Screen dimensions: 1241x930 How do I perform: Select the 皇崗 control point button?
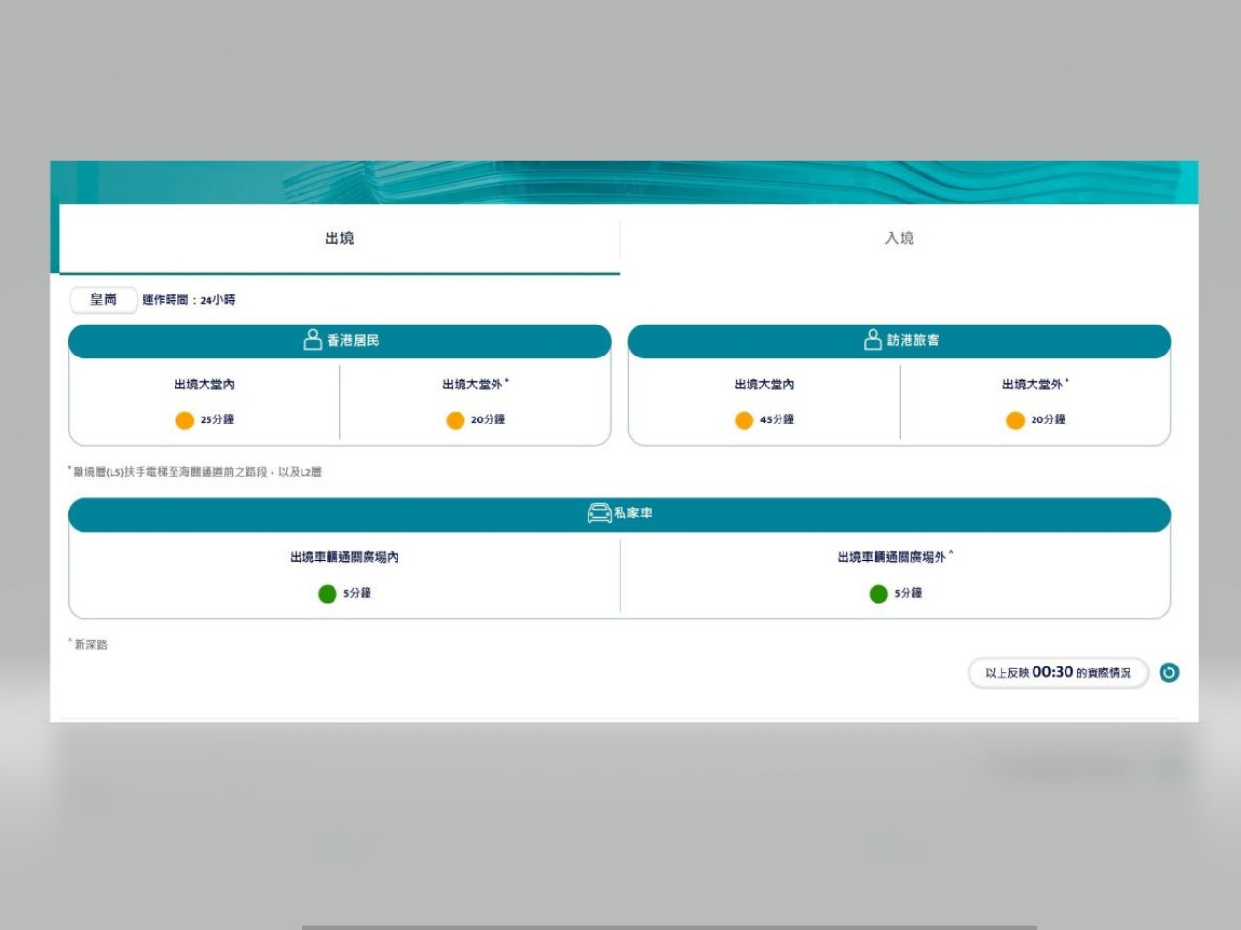[104, 299]
